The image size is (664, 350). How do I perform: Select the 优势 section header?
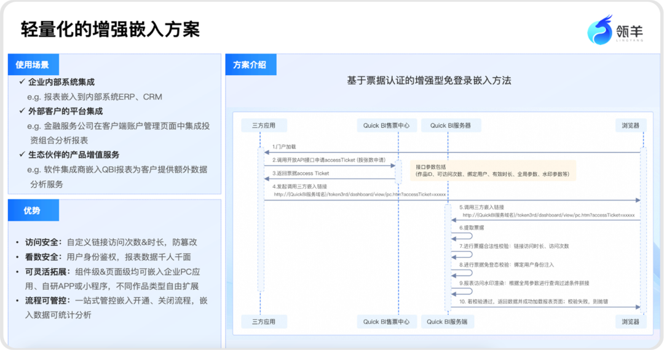click(33, 210)
